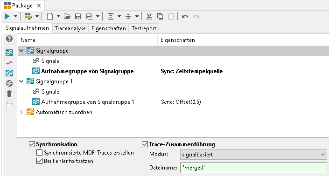329x176 pixels.
Task: Click the Run package play icon
Action: [7, 16]
